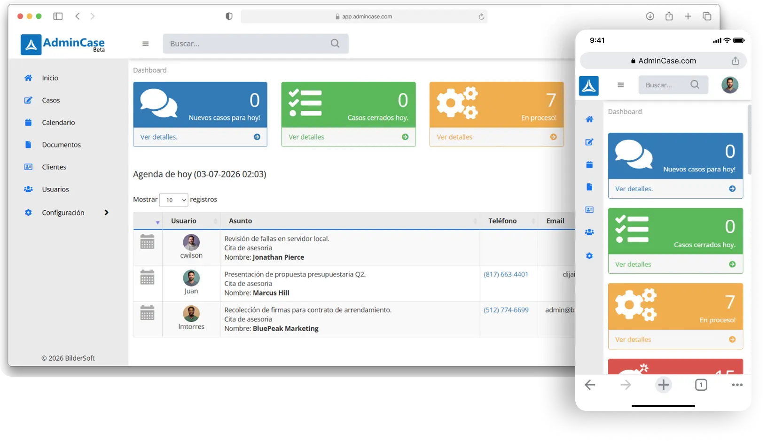Click the phone number (817) 663-4401
Image resolution: width=767 pixels, height=441 pixels.
pyautogui.click(x=506, y=274)
